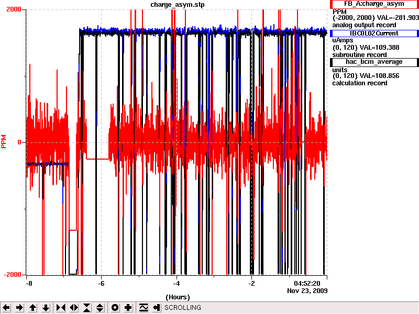Zoom in vertically using the hourglass-shaped icon
The height and width of the screenshot is (314, 419).
87,308
